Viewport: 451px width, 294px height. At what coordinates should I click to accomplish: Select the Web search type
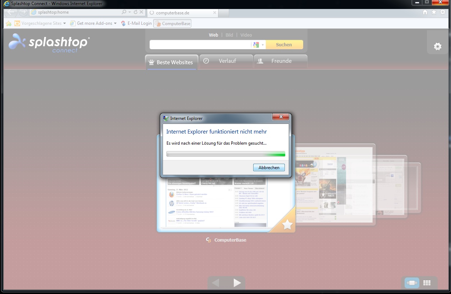214,35
